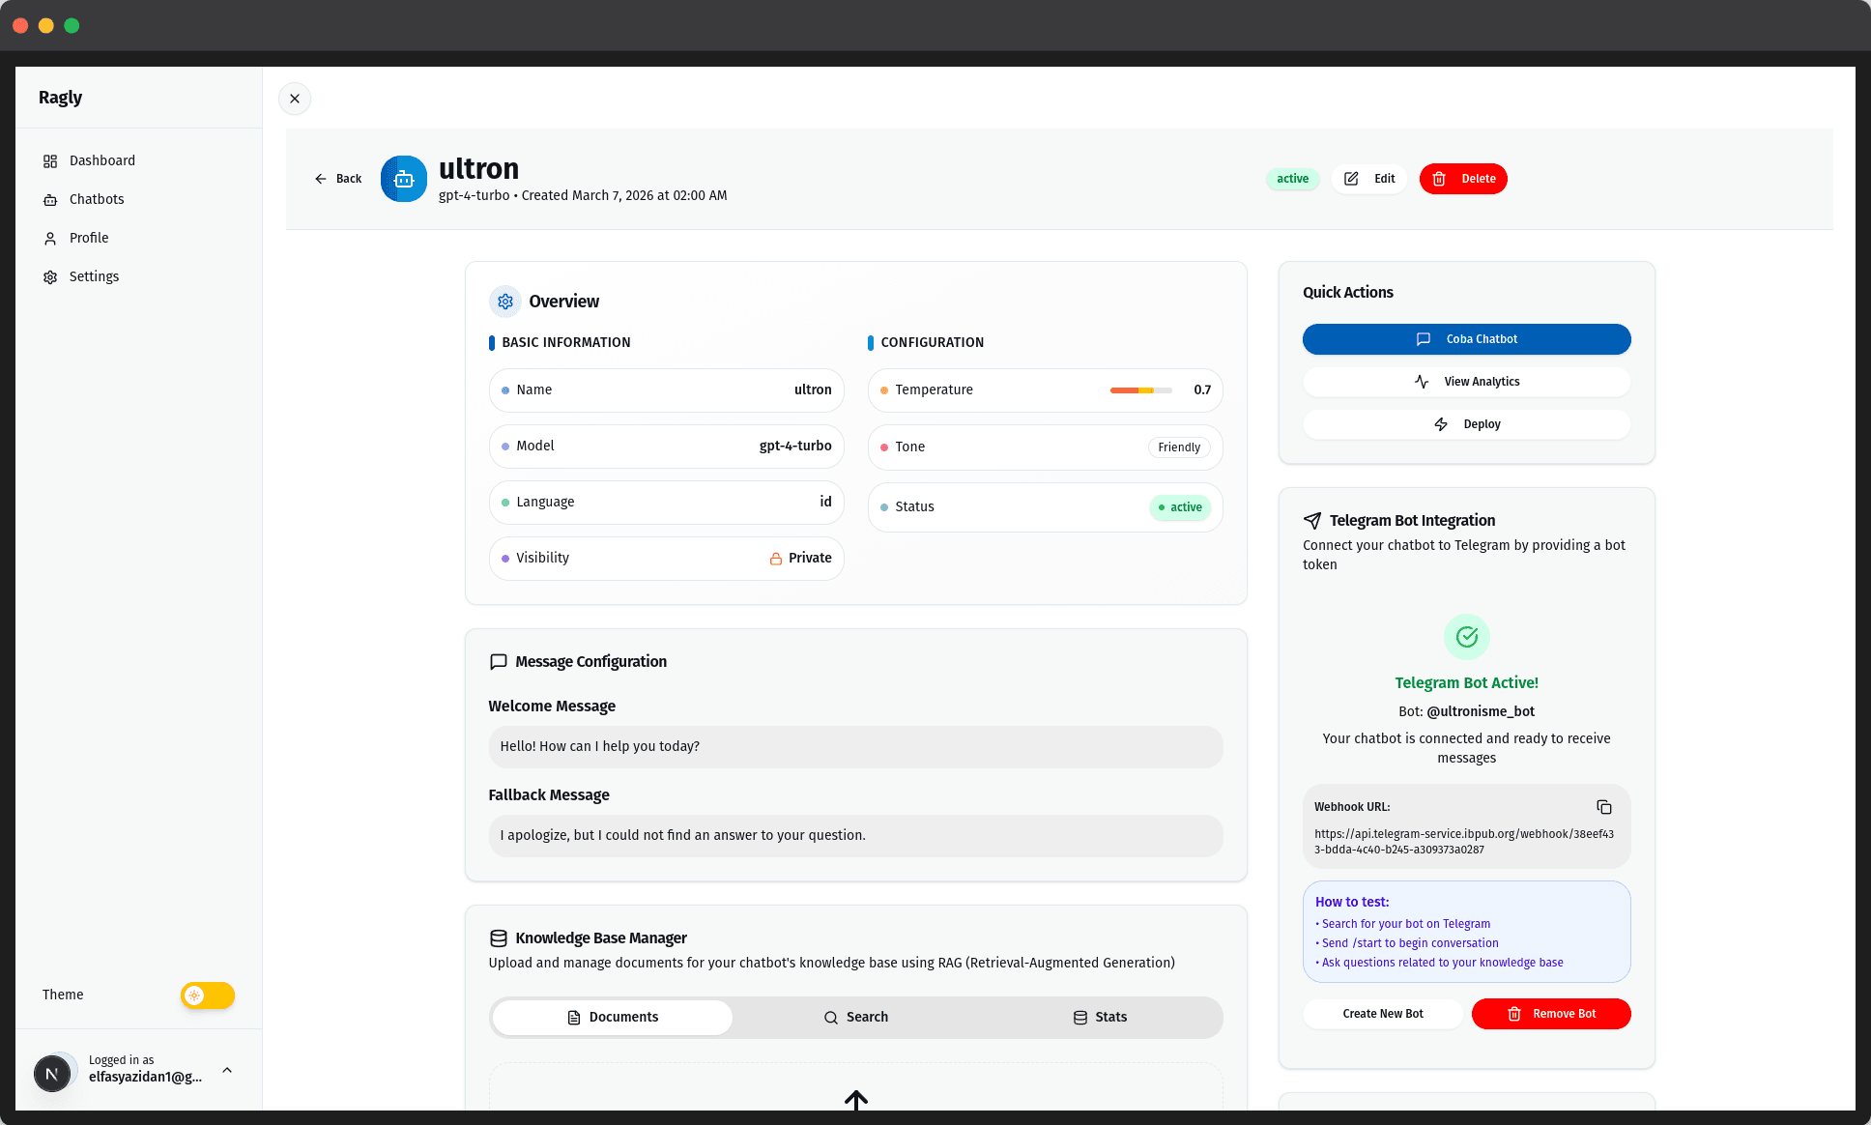This screenshot has height=1125, width=1871.
Task: Click the ultron bot avatar icon
Action: [404, 179]
